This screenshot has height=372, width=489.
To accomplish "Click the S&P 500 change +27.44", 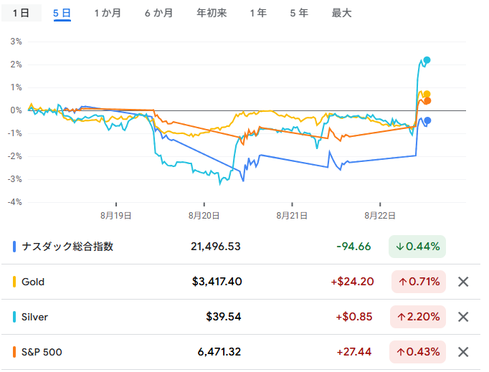I will (354, 353).
